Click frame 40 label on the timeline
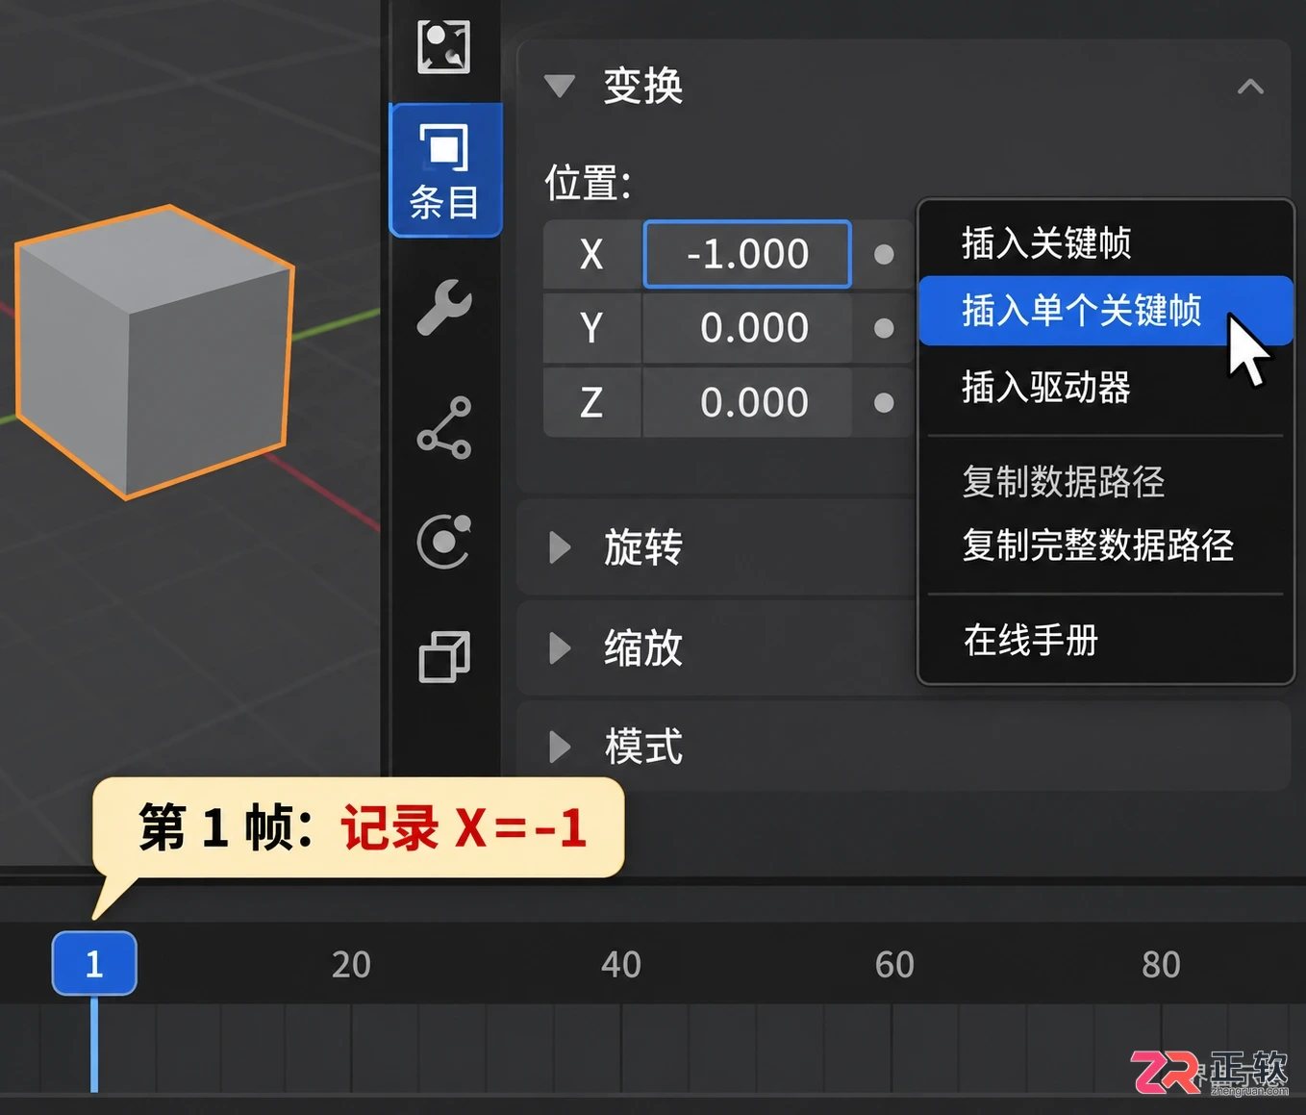The image size is (1306, 1115). [x=621, y=964]
